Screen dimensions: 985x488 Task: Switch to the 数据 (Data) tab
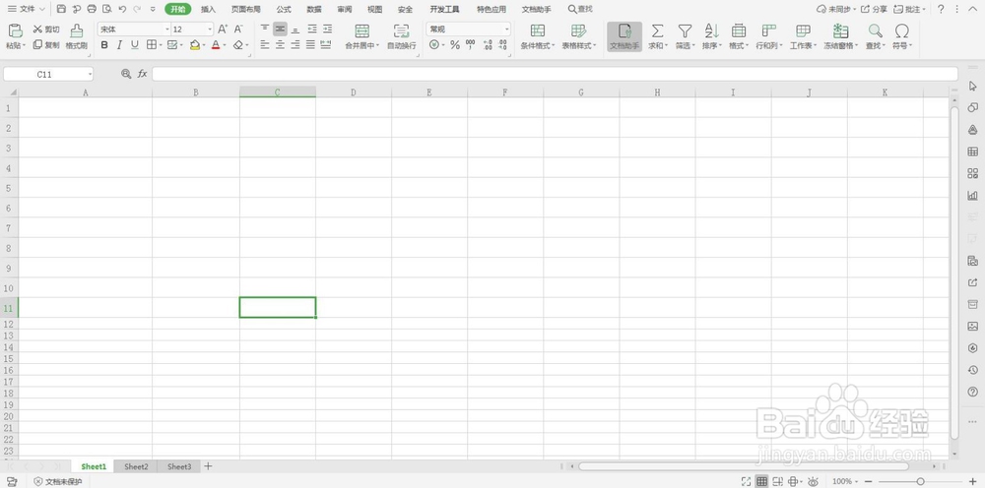pyautogui.click(x=314, y=10)
